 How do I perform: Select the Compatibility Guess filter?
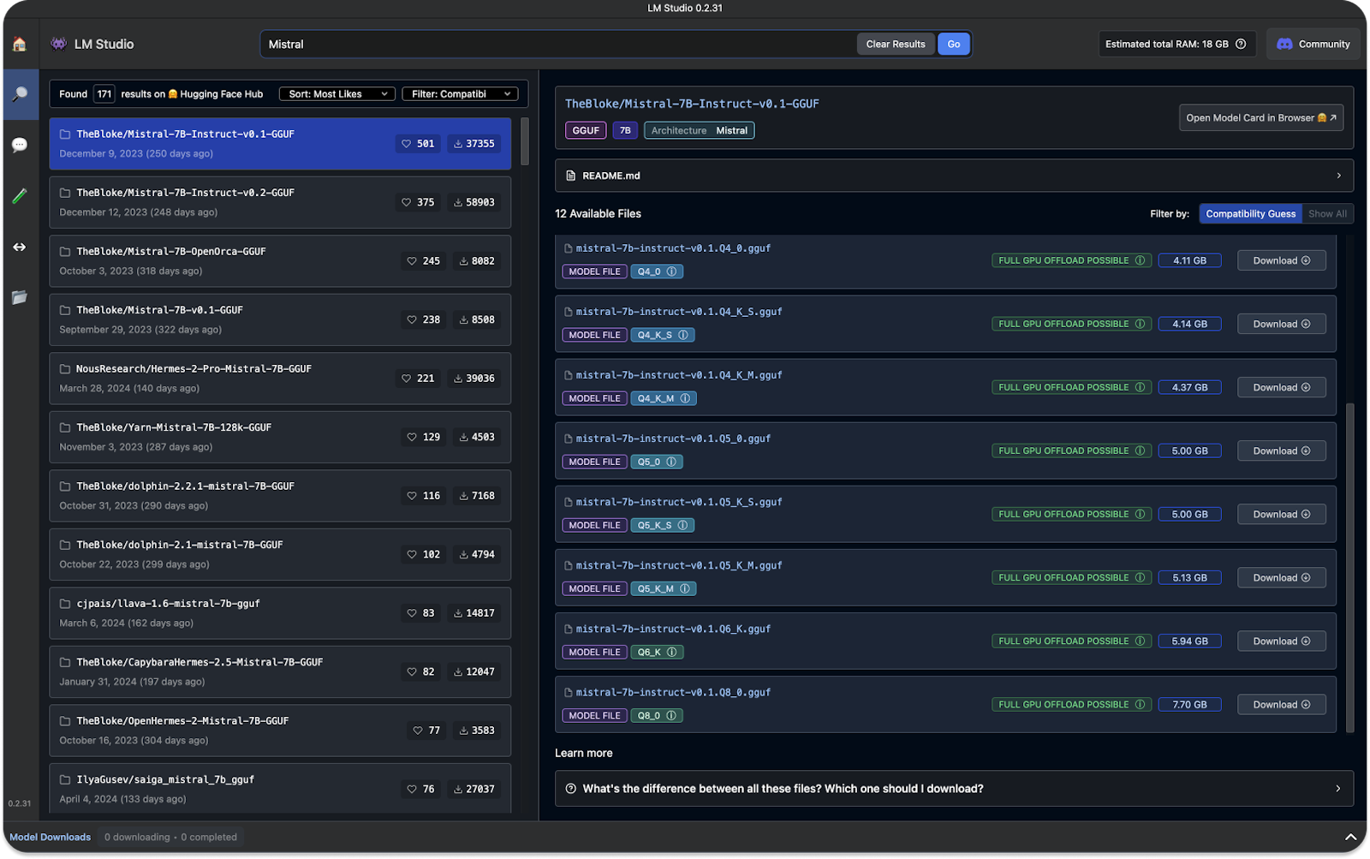click(x=1250, y=213)
